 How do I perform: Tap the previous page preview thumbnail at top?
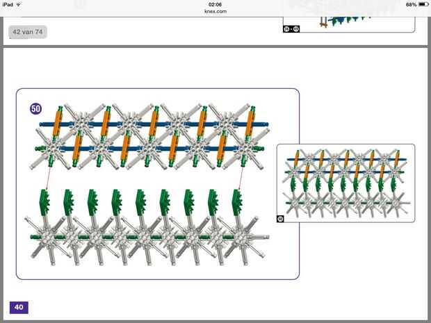(349, 24)
